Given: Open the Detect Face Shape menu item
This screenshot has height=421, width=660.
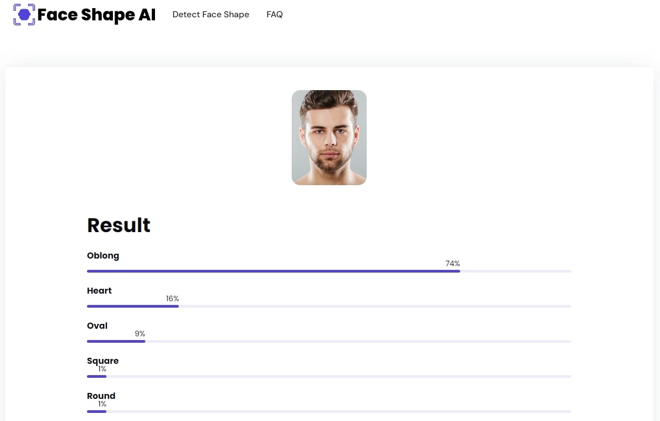Looking at the screenshot, I should 211,15.
